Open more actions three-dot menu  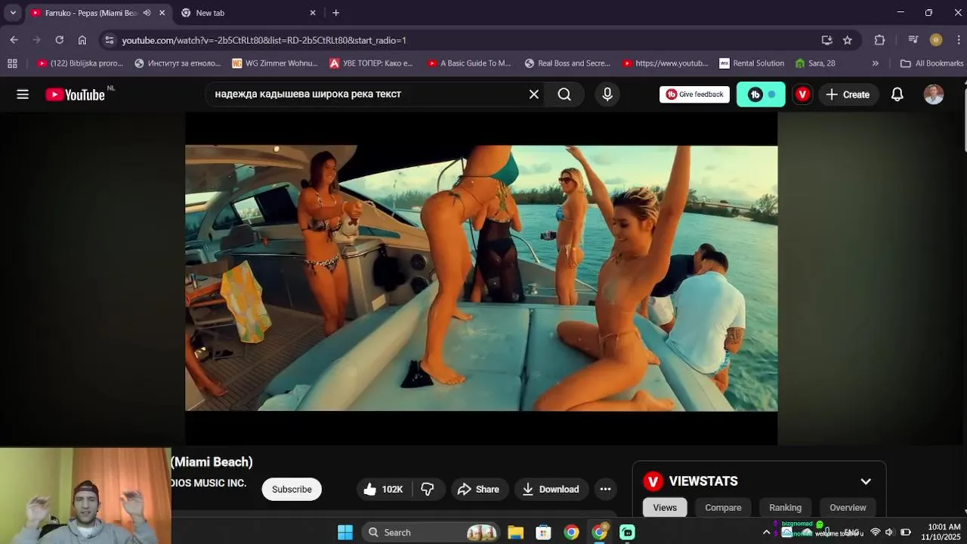605,490
